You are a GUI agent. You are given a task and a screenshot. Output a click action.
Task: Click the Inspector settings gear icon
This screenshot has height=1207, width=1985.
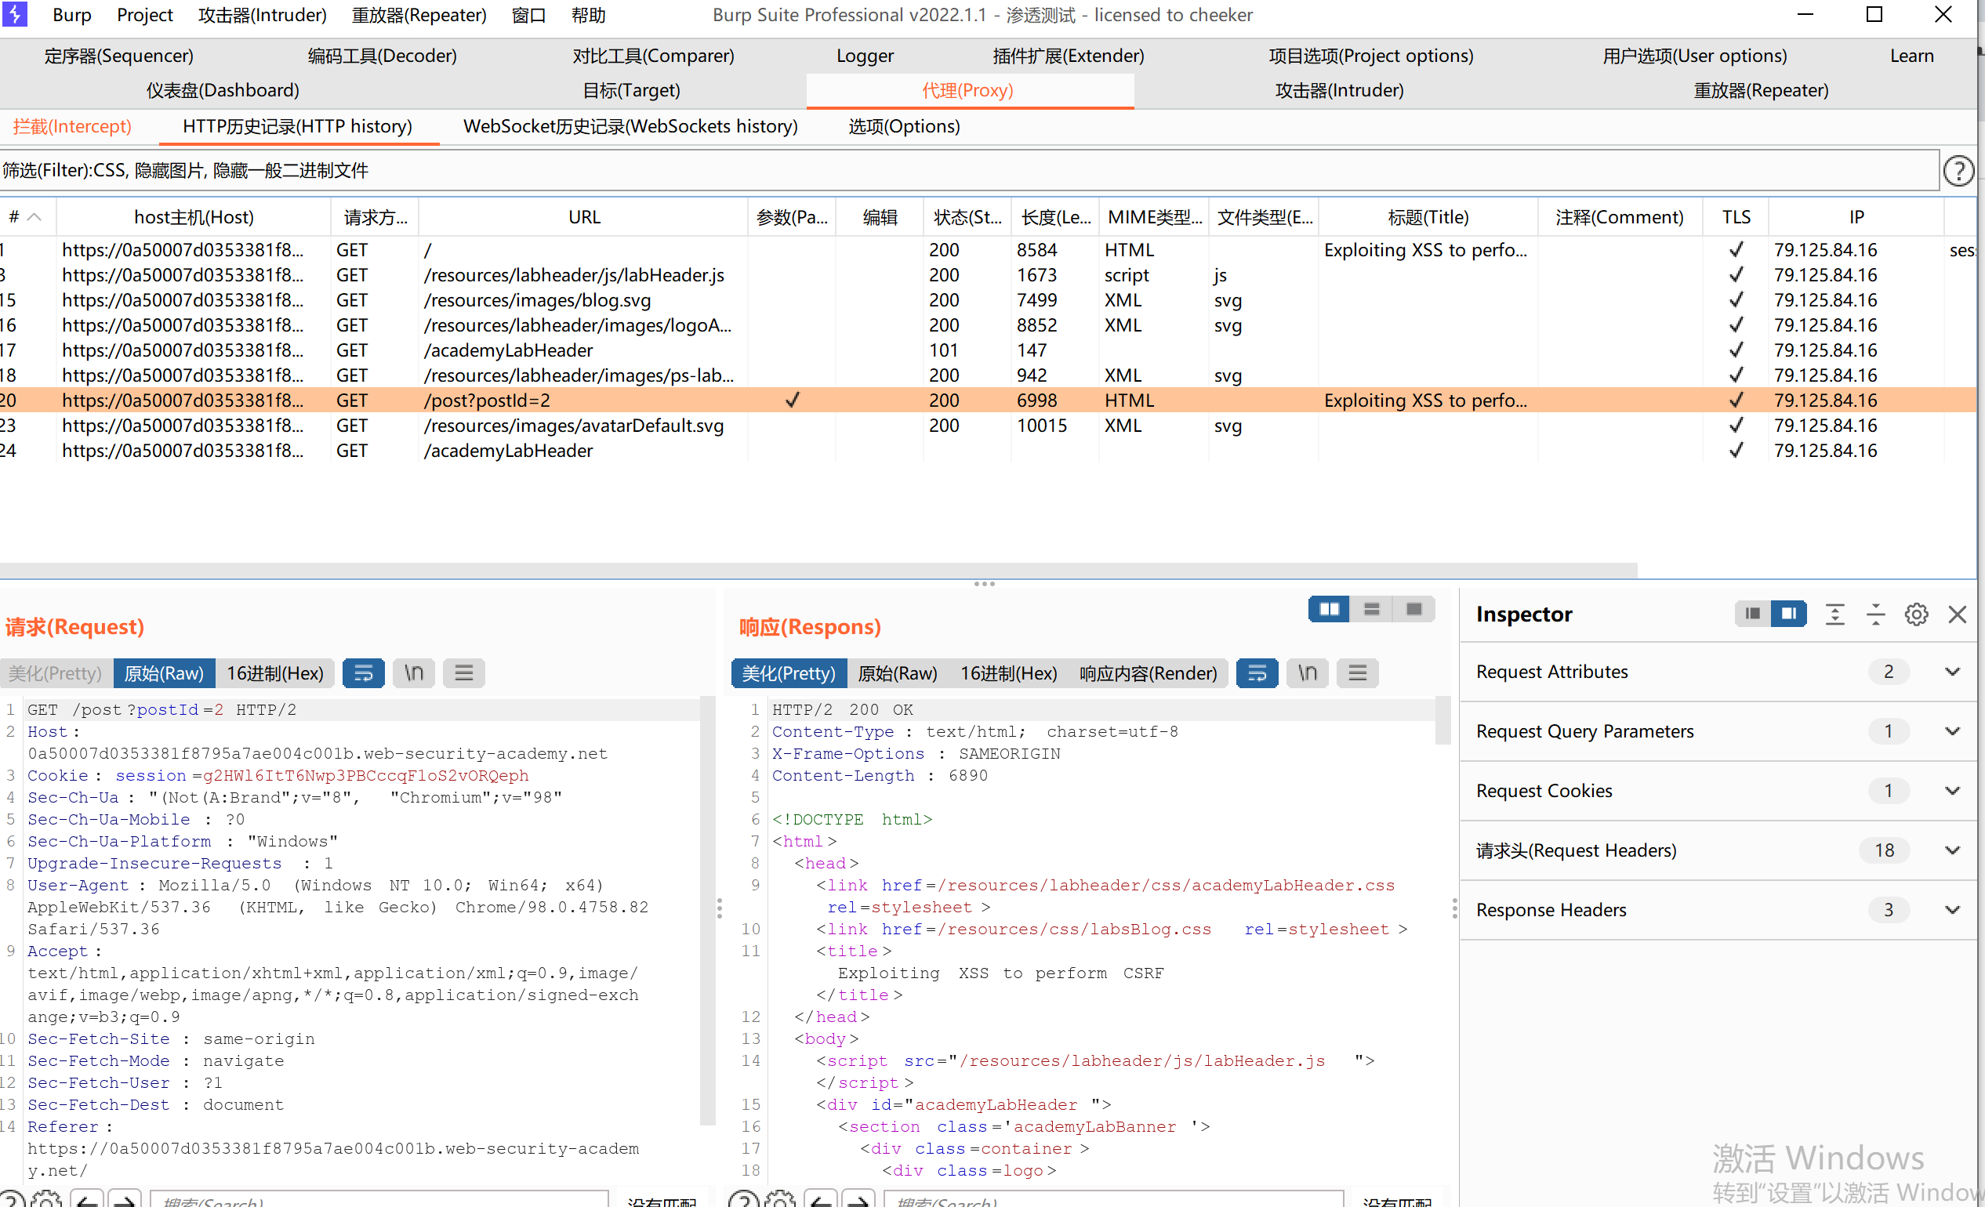tap(1916, 614)
